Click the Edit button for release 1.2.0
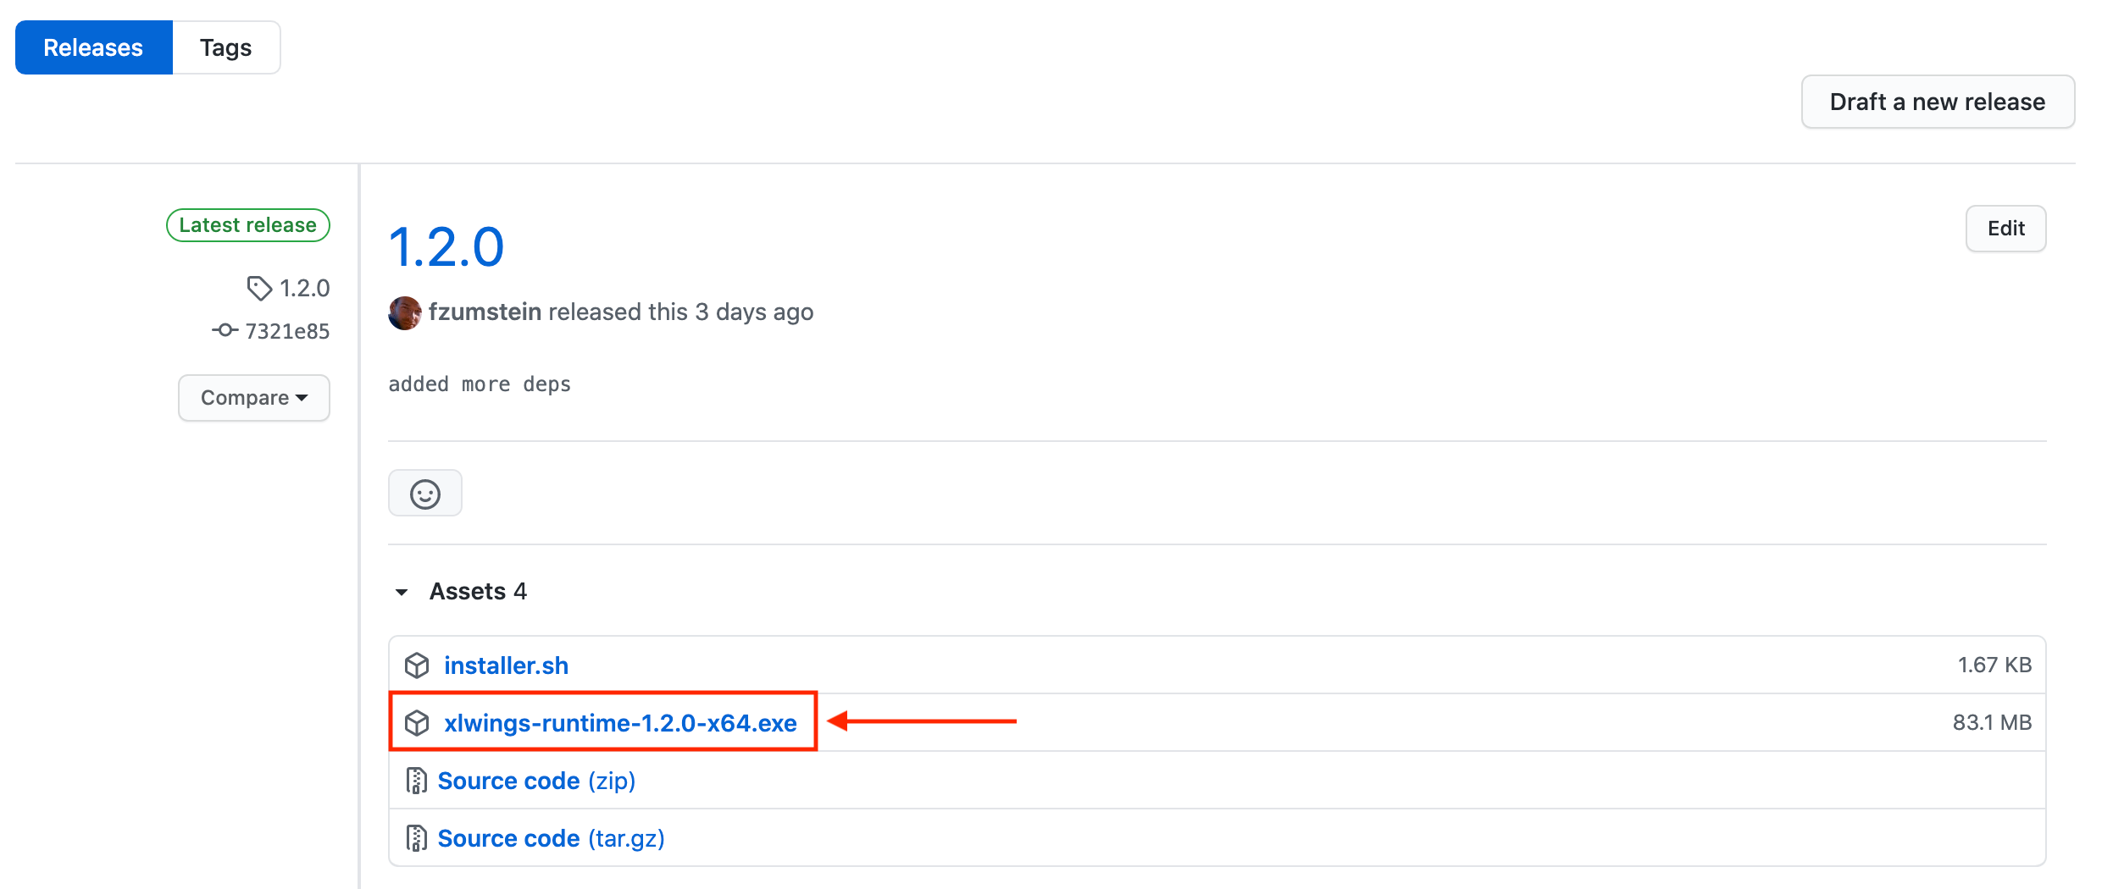The image size is (2113, 889). click(2005, 229)
